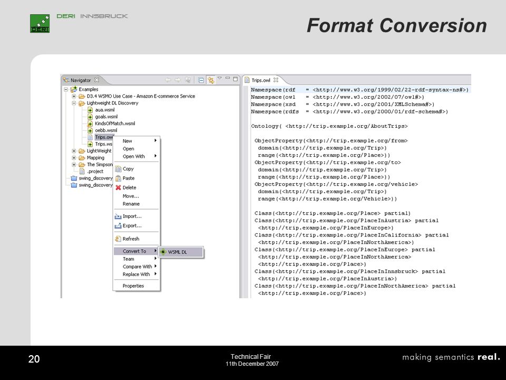Choose Delete from context menu
Viewport: 506px width, 380px height.
pyautogui.click(x=137, y=187)
